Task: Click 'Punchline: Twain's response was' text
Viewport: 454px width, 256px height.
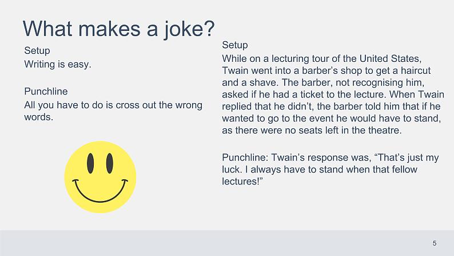Action: coord(297,157)
